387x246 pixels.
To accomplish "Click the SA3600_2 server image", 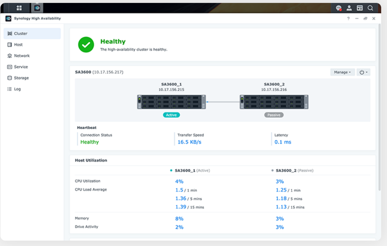I will pyautogui.click(x=274, y=102).
